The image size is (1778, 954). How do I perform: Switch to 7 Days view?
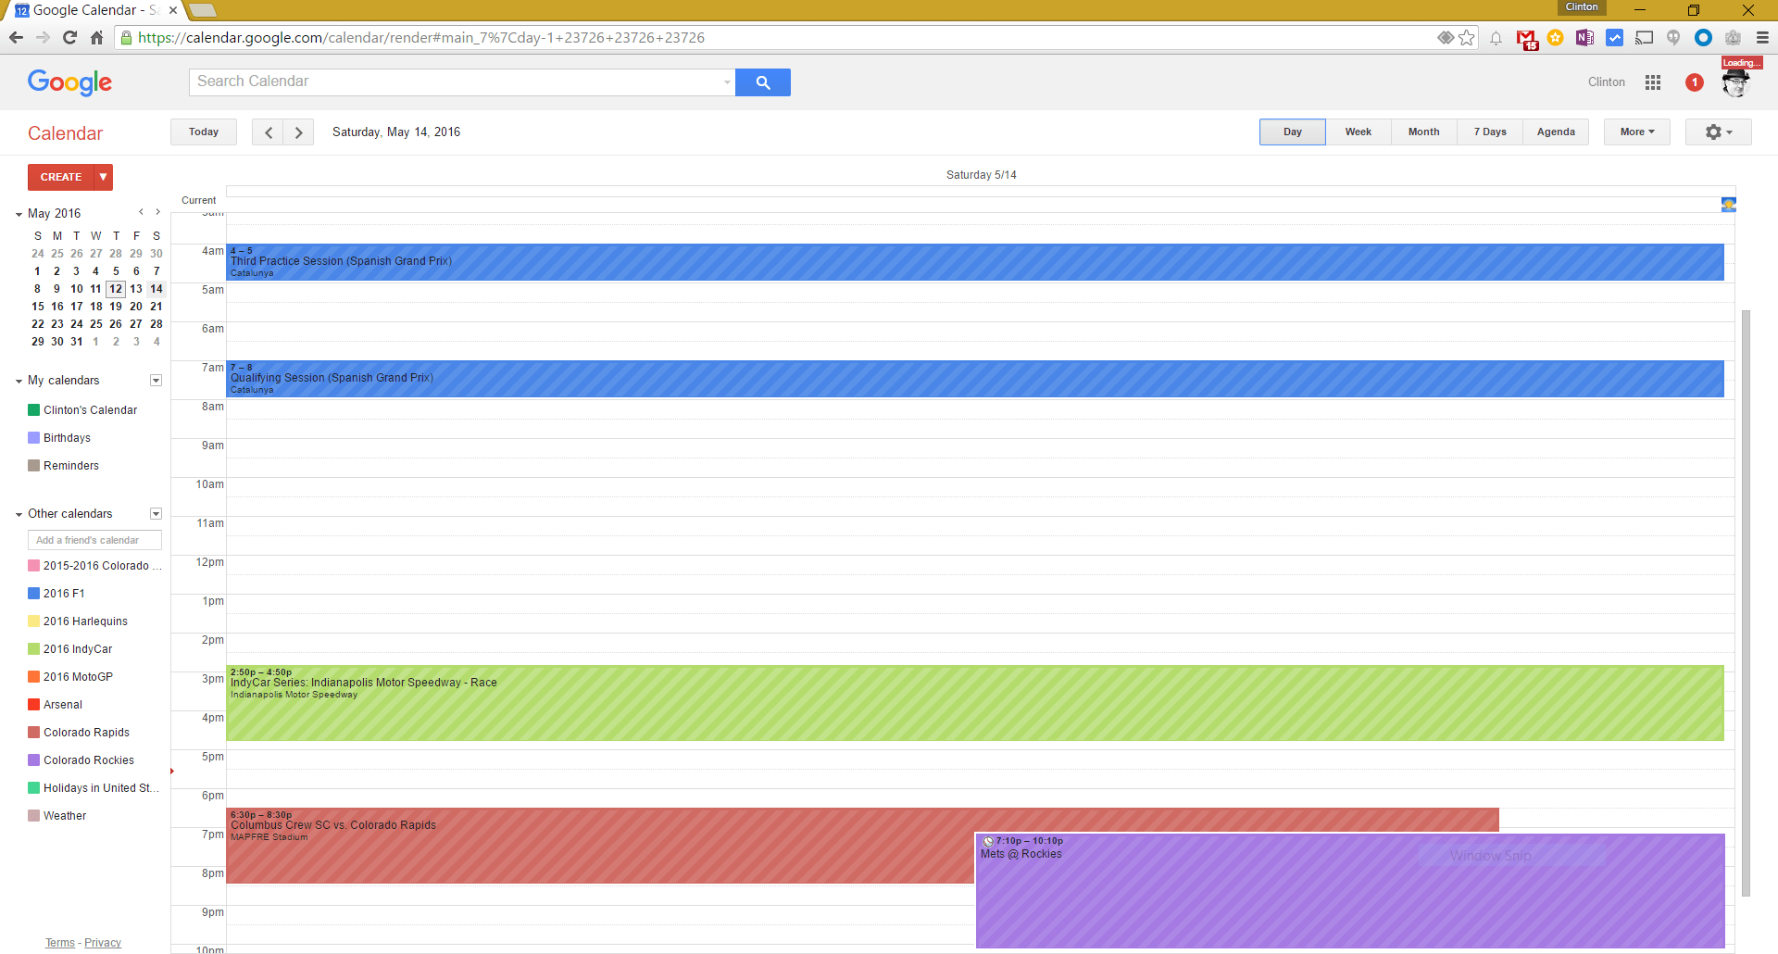point(1490,132)
